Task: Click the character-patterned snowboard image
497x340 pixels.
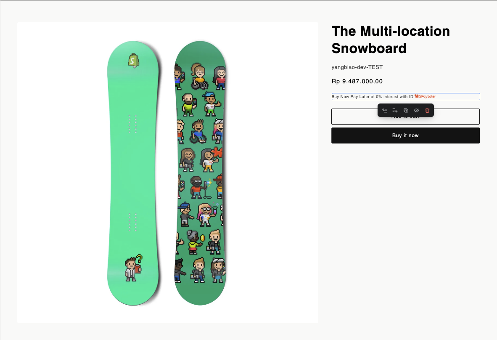Action: (200, 173)
